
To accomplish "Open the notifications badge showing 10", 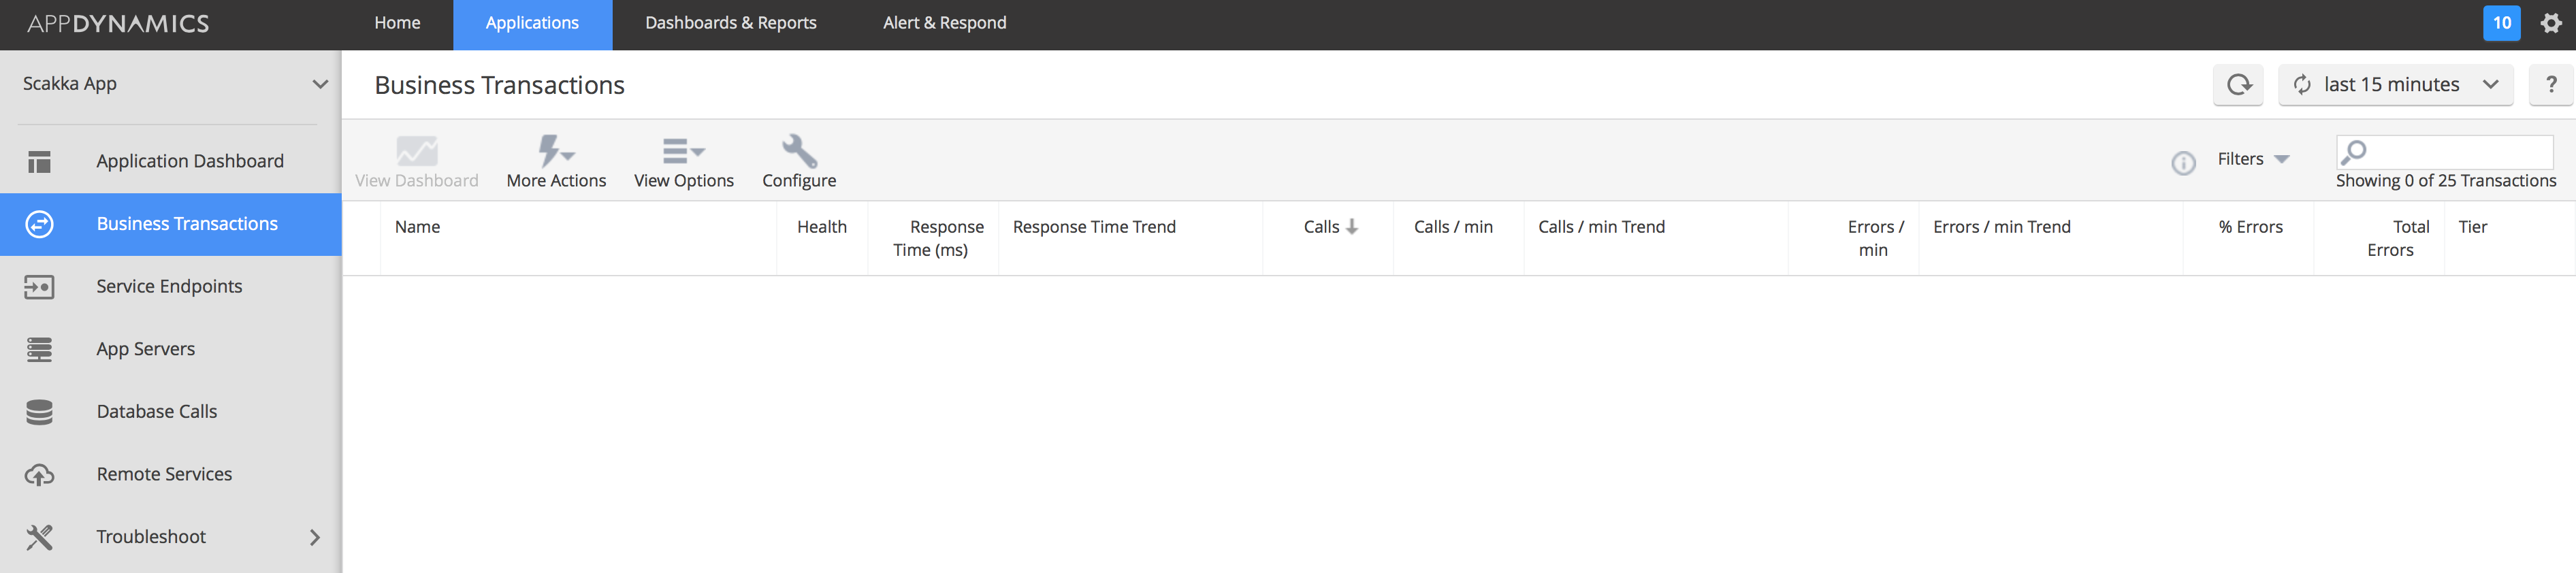I will tap(2501, 23).
